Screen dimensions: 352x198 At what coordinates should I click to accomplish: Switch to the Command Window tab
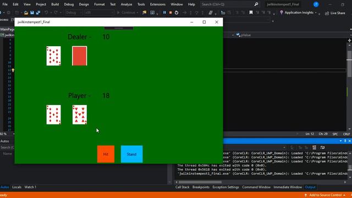pyautogui.click(x=256, y=187)
